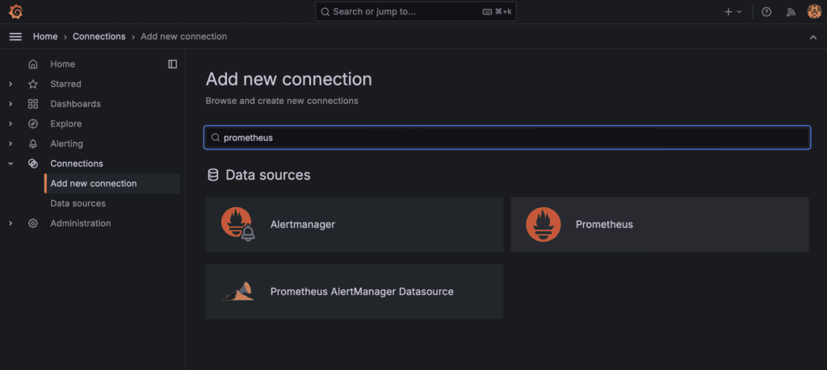The image size is (827, 370).
Task: Click the Alertmanager flame logo
Action: 237,224
